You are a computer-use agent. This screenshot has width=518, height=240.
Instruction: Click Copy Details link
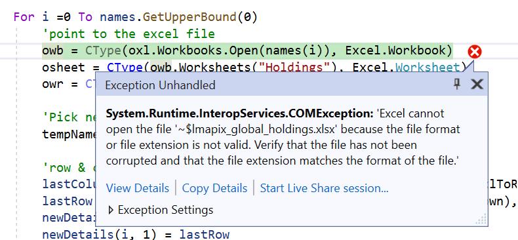pos(214,188)
